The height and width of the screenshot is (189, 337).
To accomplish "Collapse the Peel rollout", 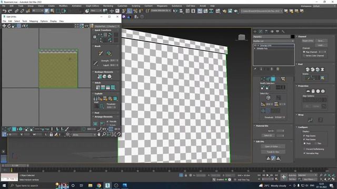I will (296, 64).
